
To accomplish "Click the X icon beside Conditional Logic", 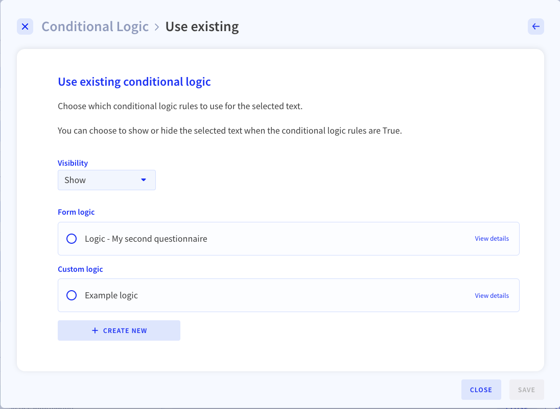I will [x=25, y=27].
